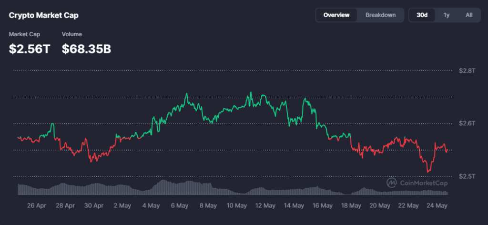Switch to the Overview tab
This screenshot has height=225, width=488.
tap(336, 15)
